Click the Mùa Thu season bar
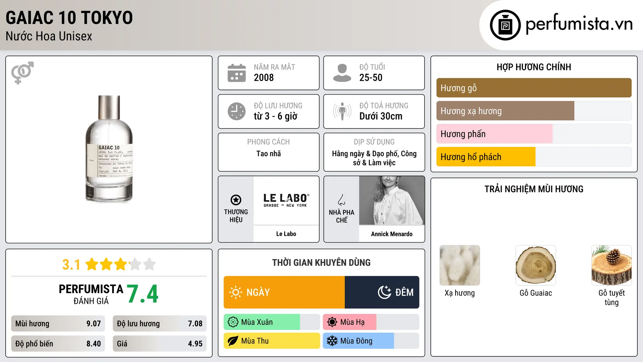Image resolution: width=643 pixels, height=362 pixels. pyautogui.click(x=272, y=341)
